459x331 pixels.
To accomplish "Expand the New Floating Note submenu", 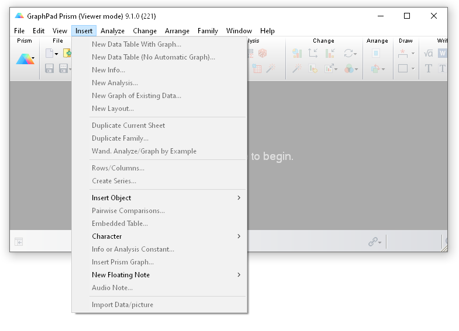I will (x=239, y=275).
